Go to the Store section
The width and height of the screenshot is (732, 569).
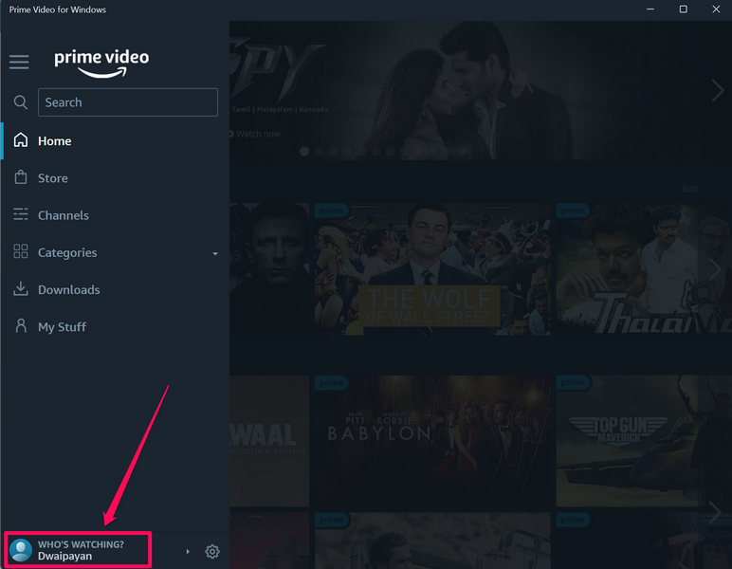pyautogui.click(x=53, y=178)
